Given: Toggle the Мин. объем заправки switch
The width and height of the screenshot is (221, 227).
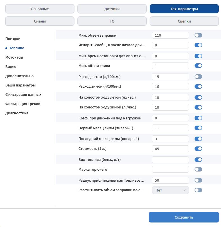Looking at the screenshot, I should (198, 35).
